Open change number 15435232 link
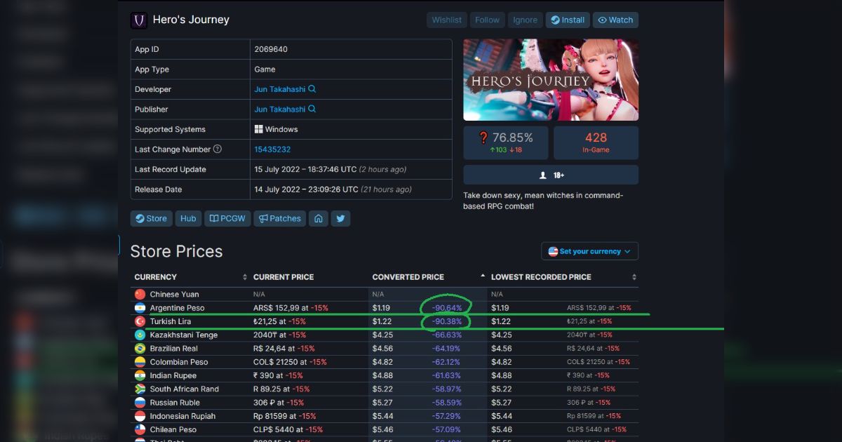Screen dimensions: 842x442 (272, 149)
